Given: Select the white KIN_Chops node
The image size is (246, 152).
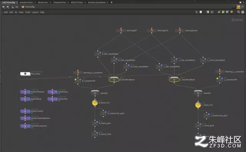Looking at the screenshot, I should 25,73.
